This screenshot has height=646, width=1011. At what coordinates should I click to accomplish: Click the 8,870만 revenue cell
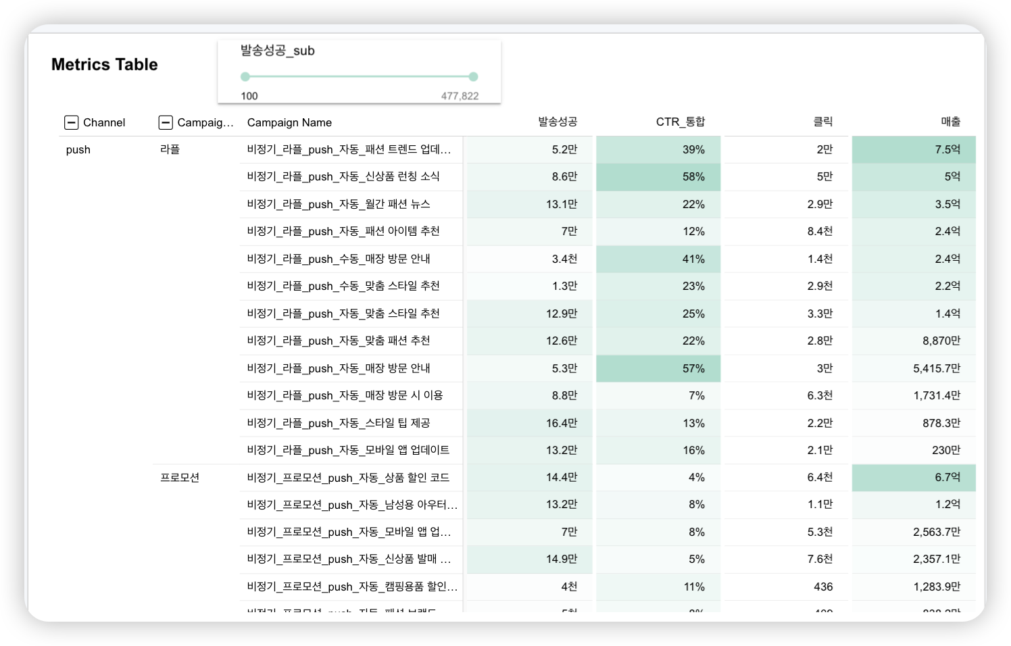[914, 341]
